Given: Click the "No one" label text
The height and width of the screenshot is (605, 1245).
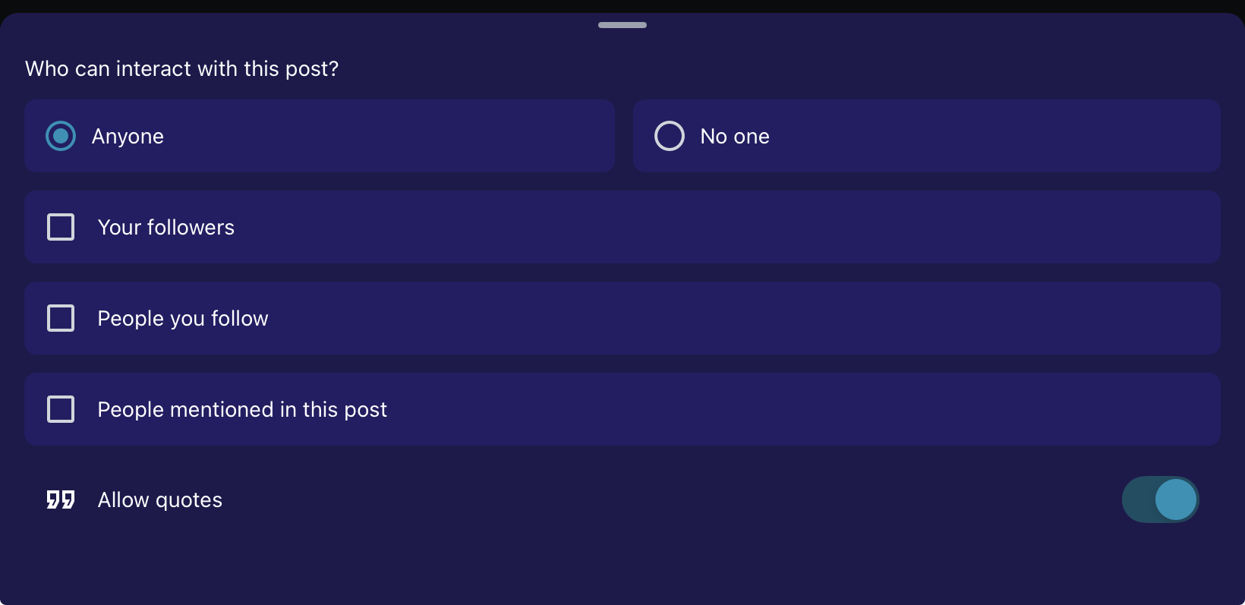Looking at the screenshot, I should click(735, 137).
